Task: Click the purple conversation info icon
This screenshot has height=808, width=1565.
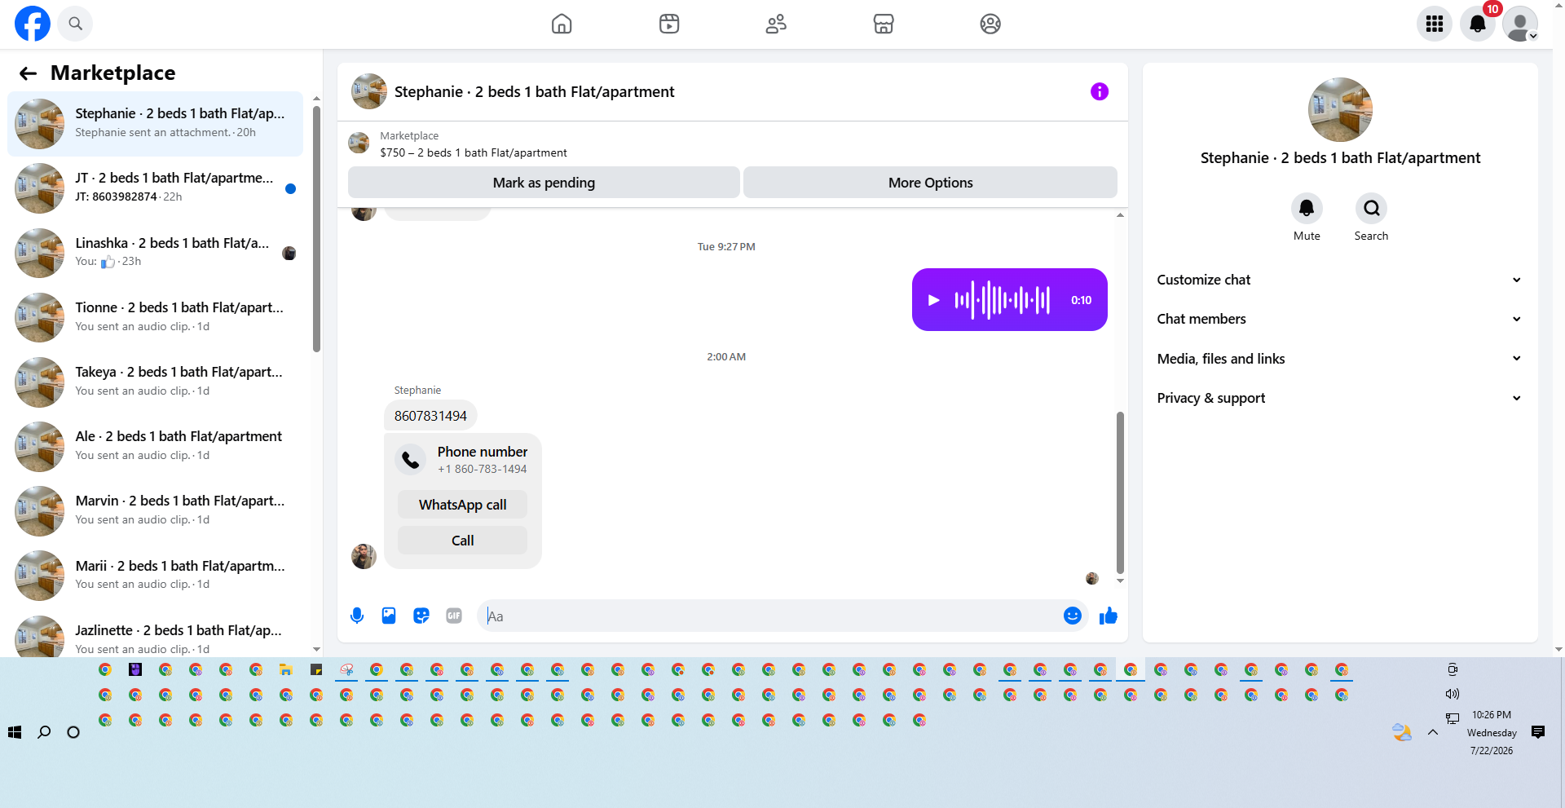Action: [x=1100, y=91]
